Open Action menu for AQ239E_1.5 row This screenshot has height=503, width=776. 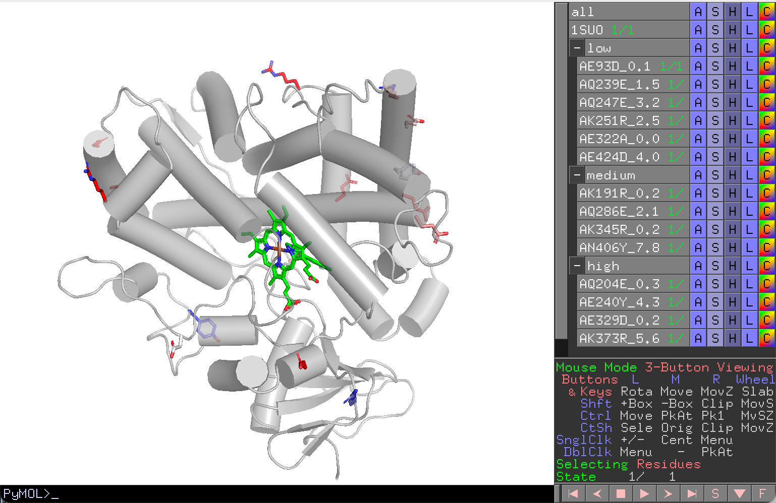click(x=698, y=84)
